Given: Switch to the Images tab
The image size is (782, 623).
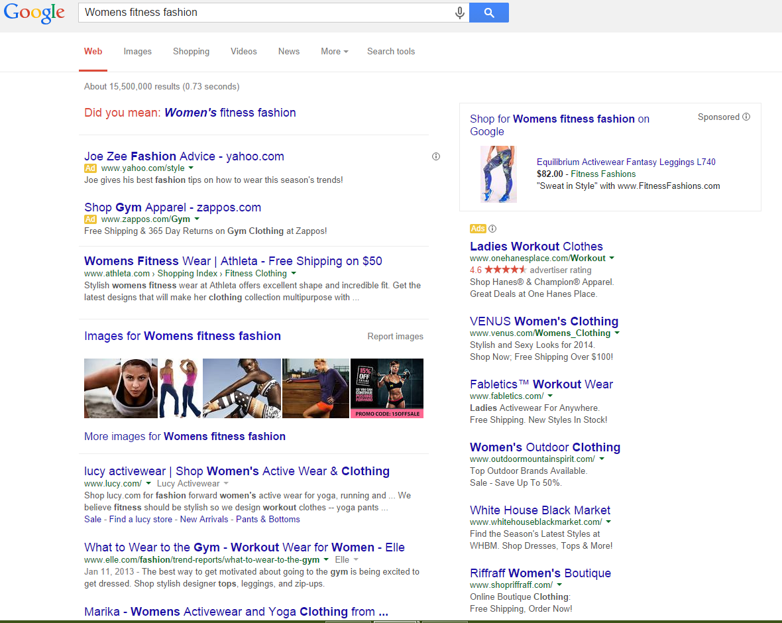Looking at the screenshot, I should click(137, 51).
